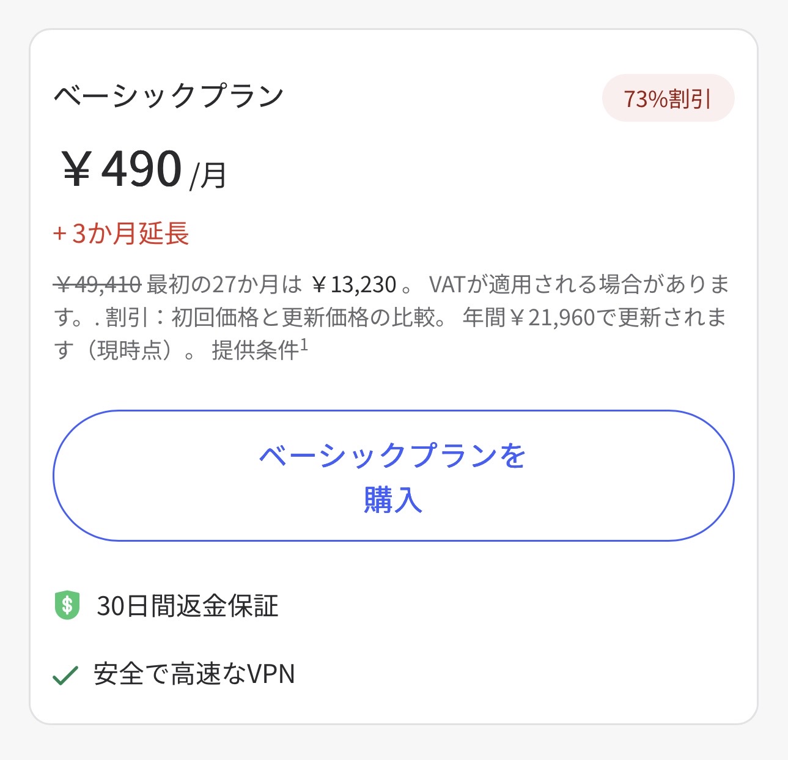Click the ベーシックプランを購入 button

[393, 476]
